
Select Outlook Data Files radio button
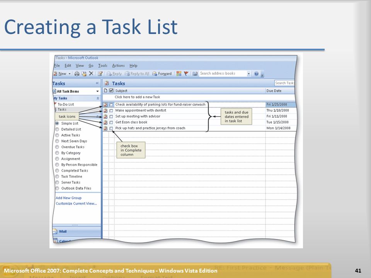tap(57, 188)
